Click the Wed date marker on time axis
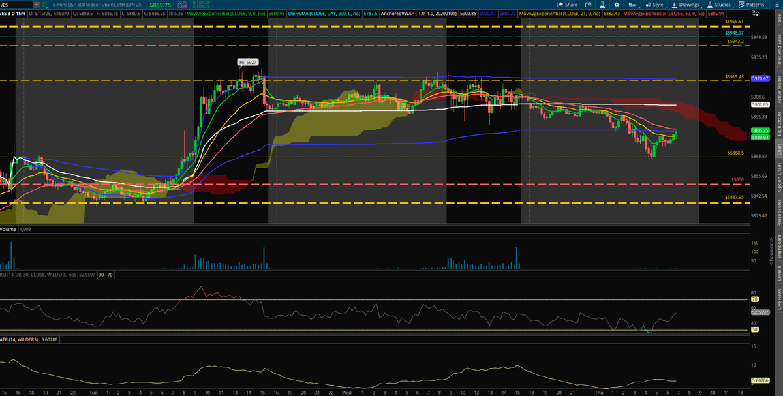Screen dimensions: 783x396 (346, 392)
